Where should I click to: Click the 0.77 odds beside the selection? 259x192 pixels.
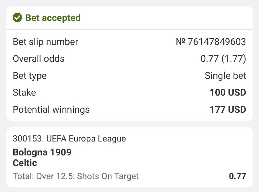237,176
